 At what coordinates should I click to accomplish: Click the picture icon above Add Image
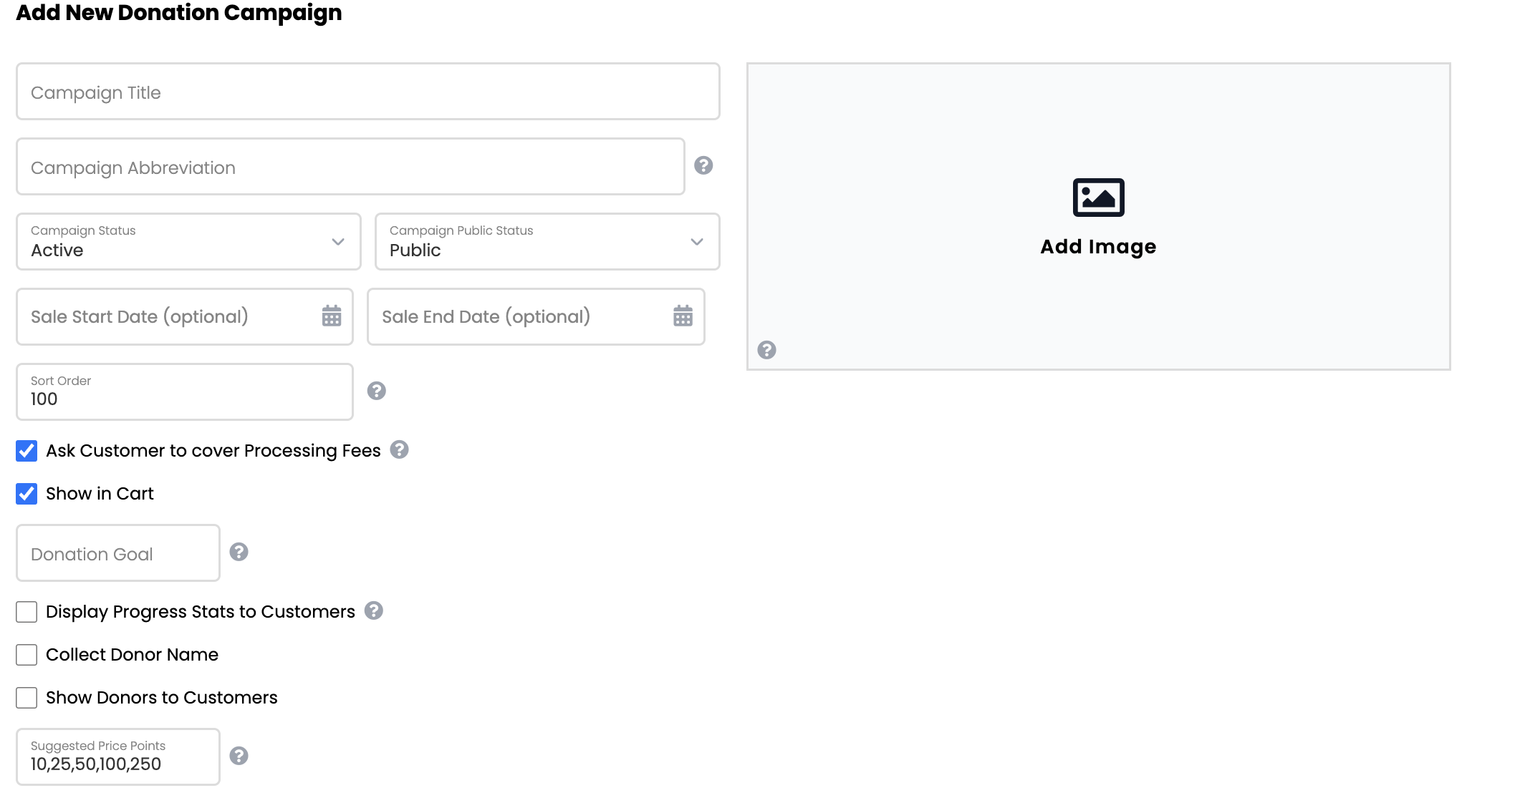[x=1099, y=198]
